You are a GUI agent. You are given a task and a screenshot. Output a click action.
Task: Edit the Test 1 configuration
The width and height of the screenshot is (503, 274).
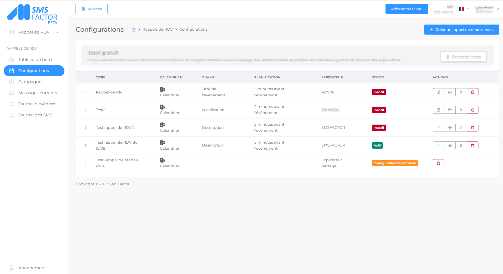[438, 110]
